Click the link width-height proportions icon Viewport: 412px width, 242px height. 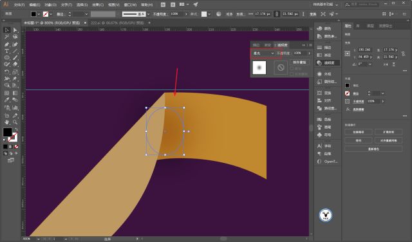(404, 53)
